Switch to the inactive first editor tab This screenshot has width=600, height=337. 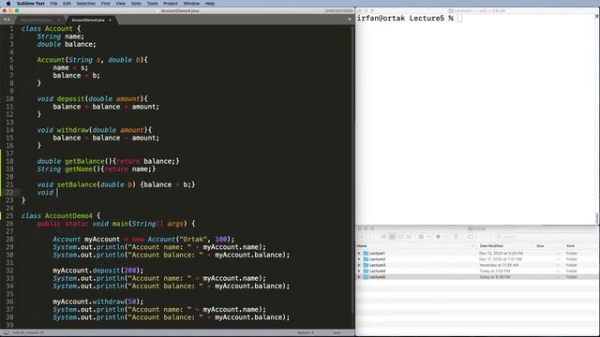[36, 20]
